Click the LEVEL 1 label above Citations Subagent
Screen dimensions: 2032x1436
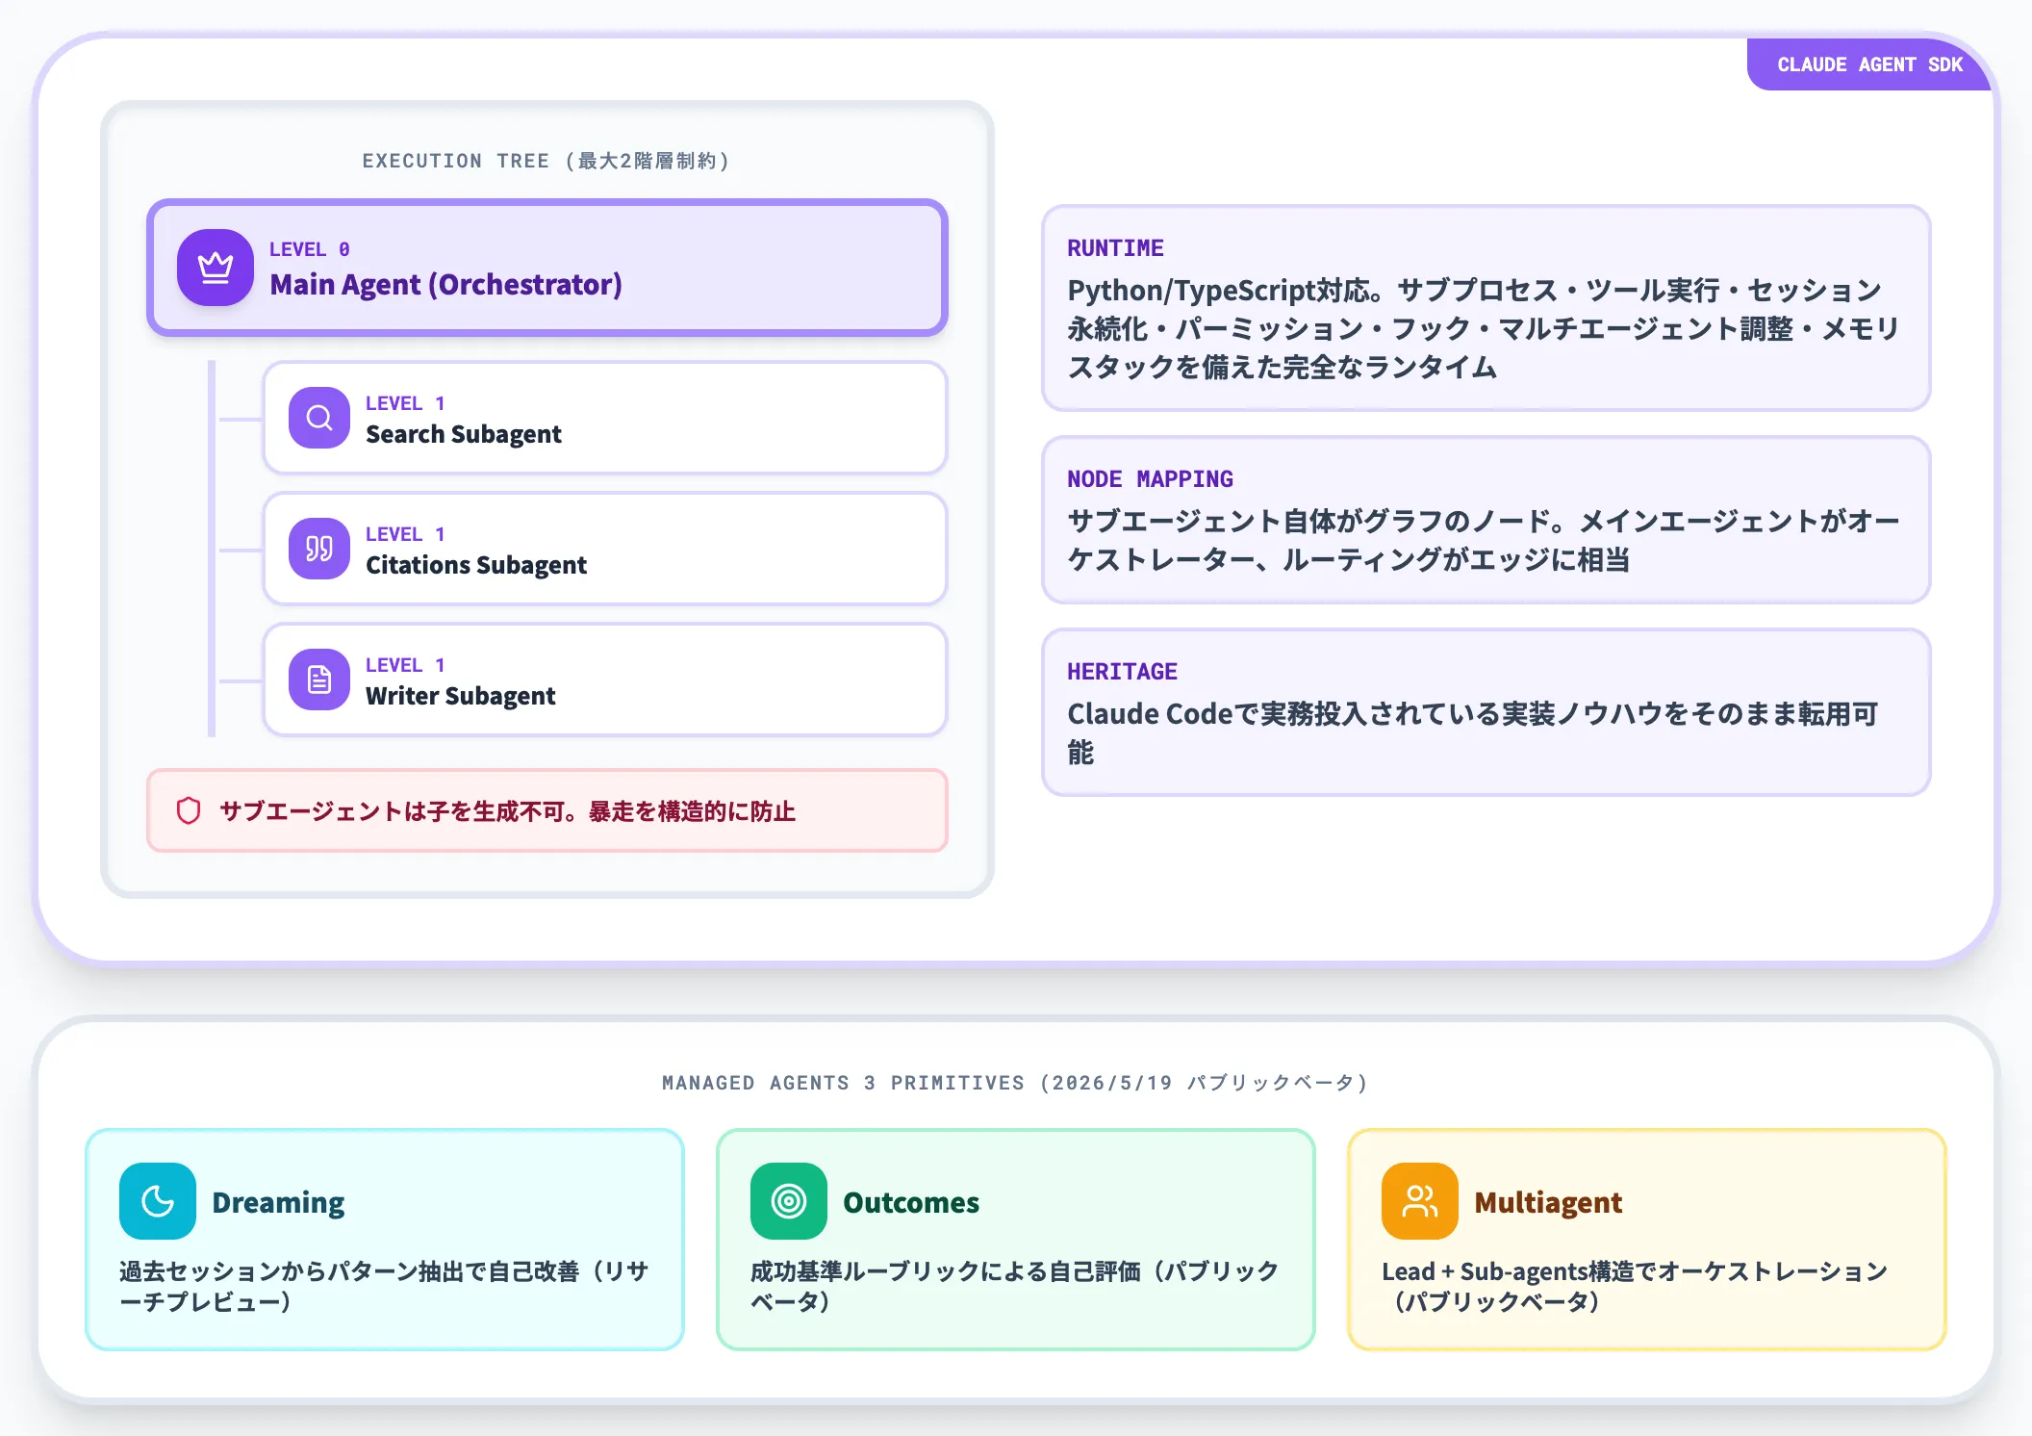[x=405, y=534]
